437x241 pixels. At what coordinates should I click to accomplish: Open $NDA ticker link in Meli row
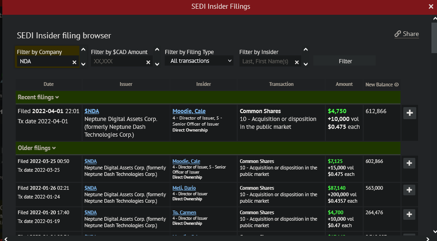coord(91,188)
